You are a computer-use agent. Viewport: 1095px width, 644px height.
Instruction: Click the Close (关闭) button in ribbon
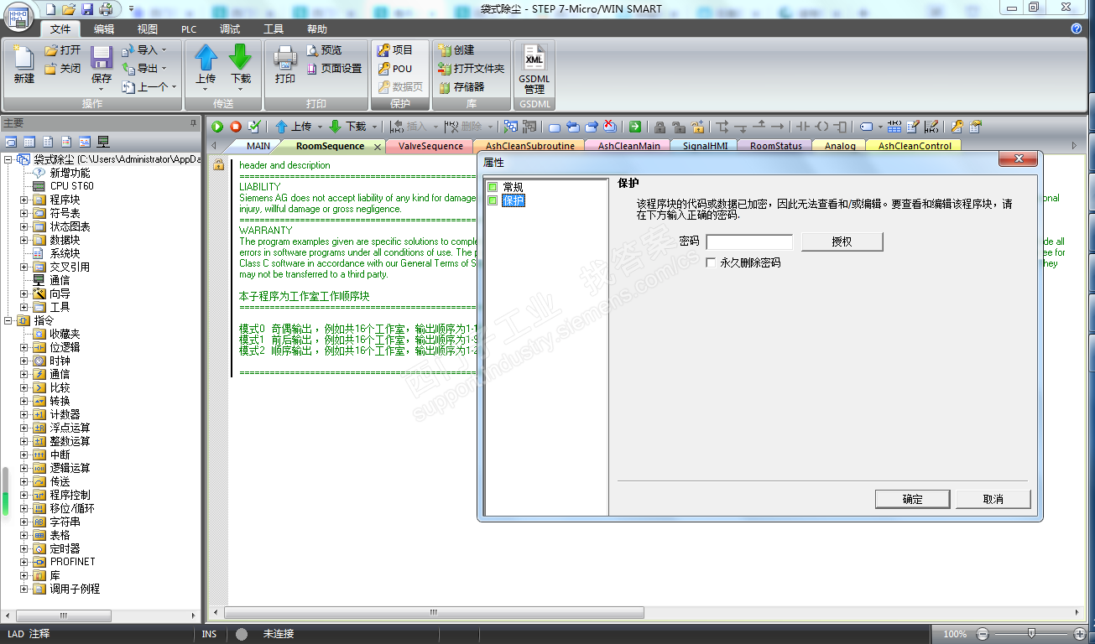63,69
